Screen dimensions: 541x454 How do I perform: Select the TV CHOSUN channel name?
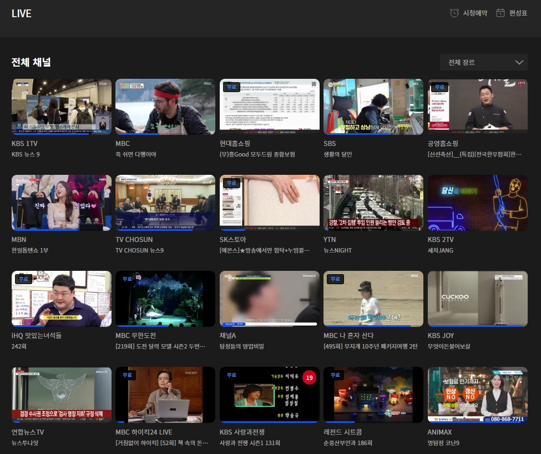(x=134, y=239)
